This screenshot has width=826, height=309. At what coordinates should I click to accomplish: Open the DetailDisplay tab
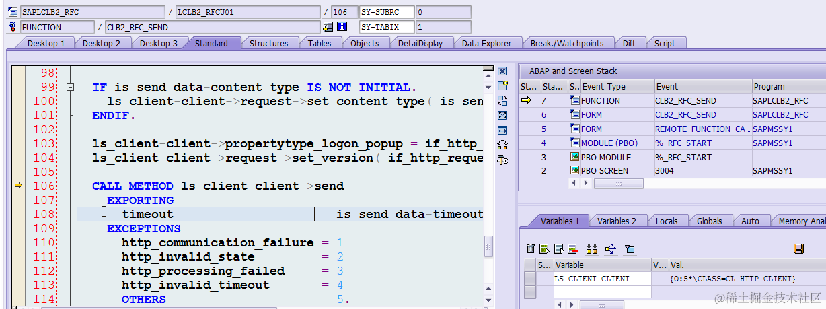[x=420, y=43]
